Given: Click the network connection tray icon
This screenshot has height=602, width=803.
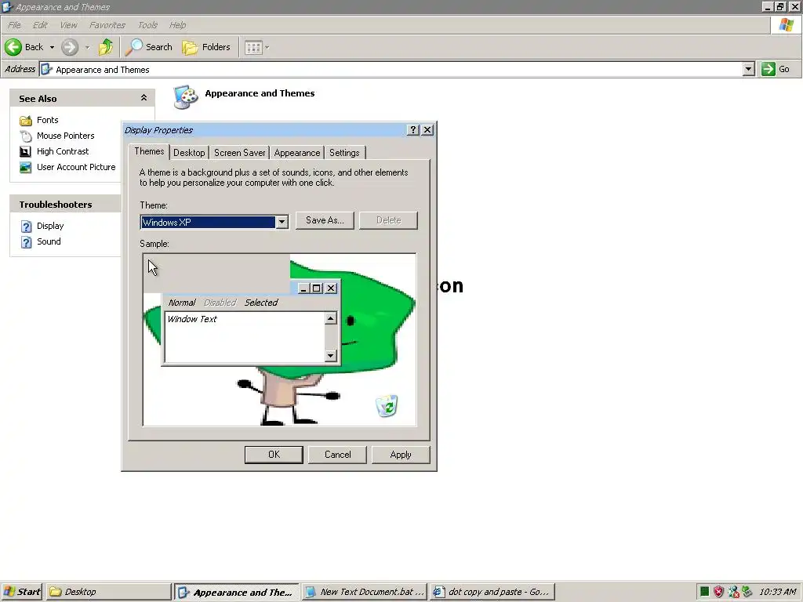Looking at the screenshot, I should (733, 592).
